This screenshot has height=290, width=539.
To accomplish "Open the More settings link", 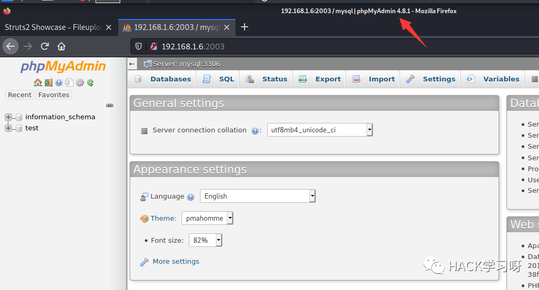I will pos(176,262).
